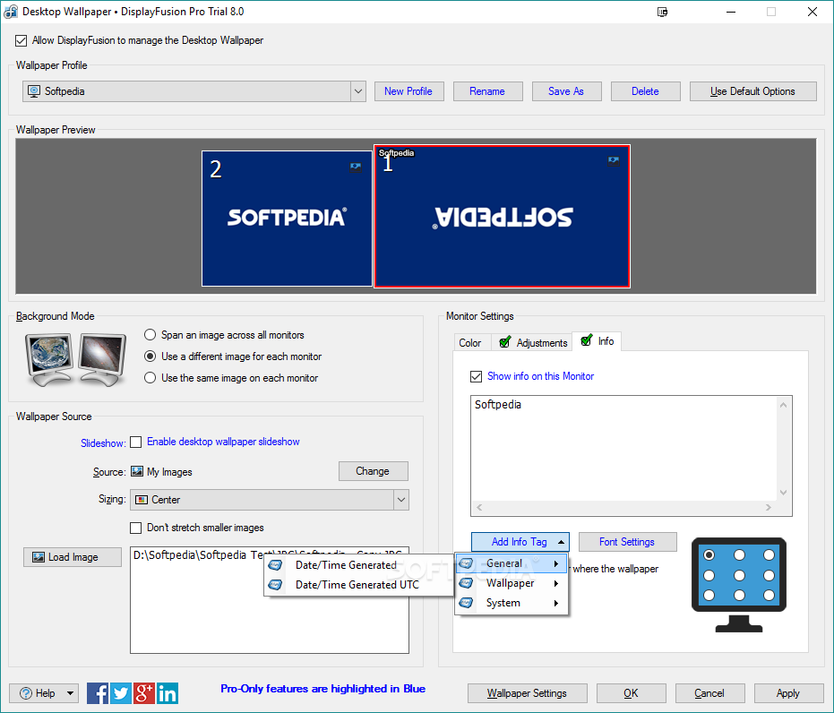This screenshot has width=834, height=713.
Task: Click the DisplayFusion app icon in title bar
Action: tap(11, 12)
